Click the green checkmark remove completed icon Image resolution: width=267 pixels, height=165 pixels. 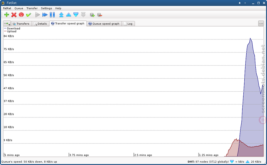click(29, 15)
